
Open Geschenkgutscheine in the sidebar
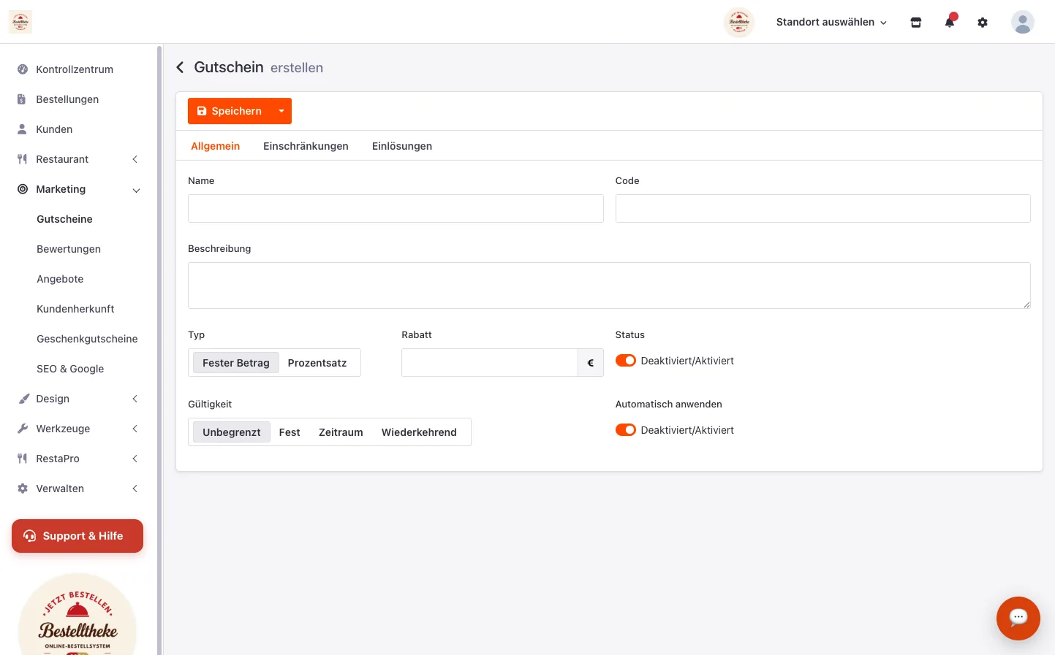(87, 339)
